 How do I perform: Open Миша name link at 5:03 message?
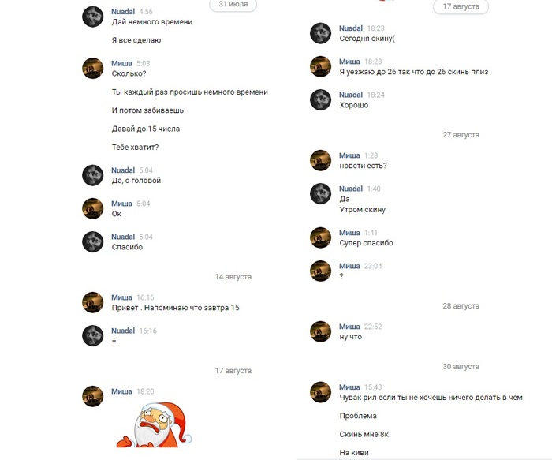click(121, 63)
